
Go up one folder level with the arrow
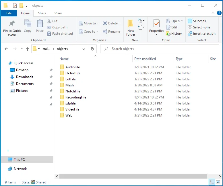(x=28, y=49)
